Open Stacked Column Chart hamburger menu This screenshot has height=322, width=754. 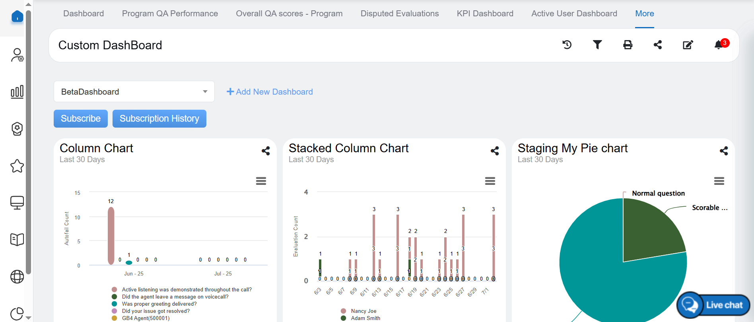490,181
